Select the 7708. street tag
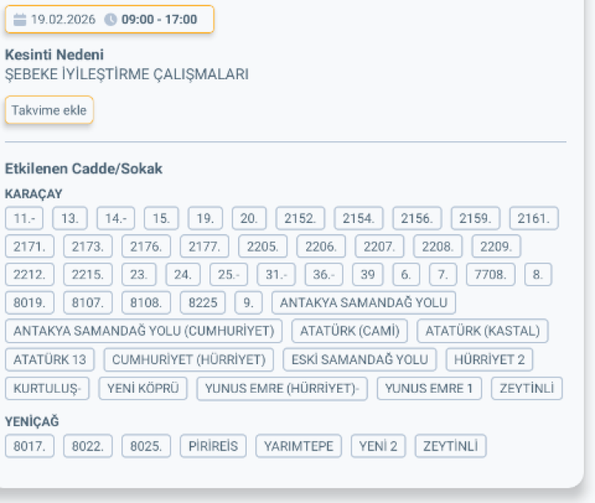This screenshot has width=595, height=503. coord(491,275)
